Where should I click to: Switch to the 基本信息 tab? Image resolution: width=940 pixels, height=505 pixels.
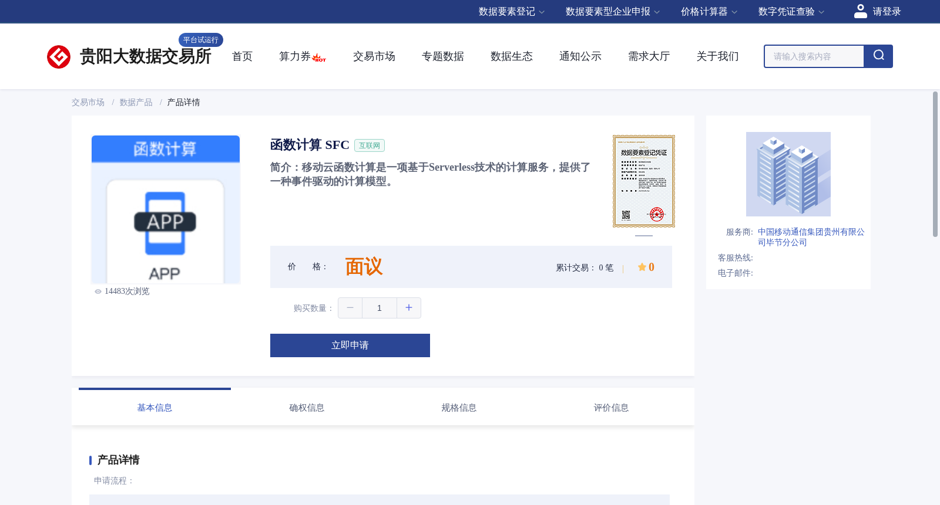[155, 408]
